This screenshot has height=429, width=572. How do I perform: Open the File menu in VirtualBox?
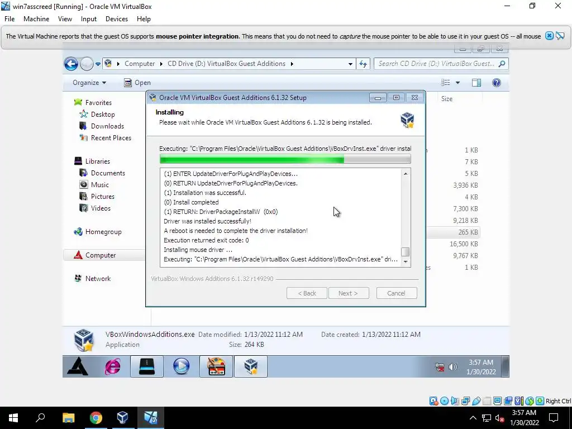tap(9, 19)
